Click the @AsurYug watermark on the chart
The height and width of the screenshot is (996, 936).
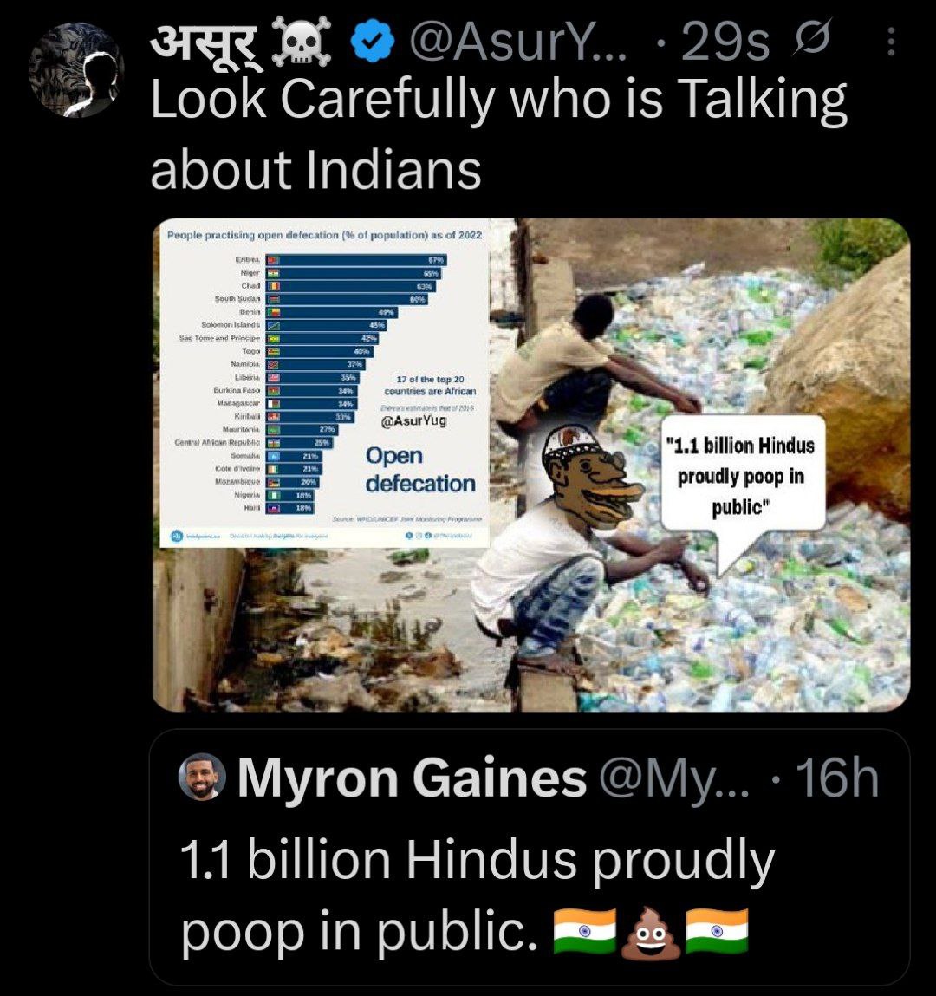point(413,421)
